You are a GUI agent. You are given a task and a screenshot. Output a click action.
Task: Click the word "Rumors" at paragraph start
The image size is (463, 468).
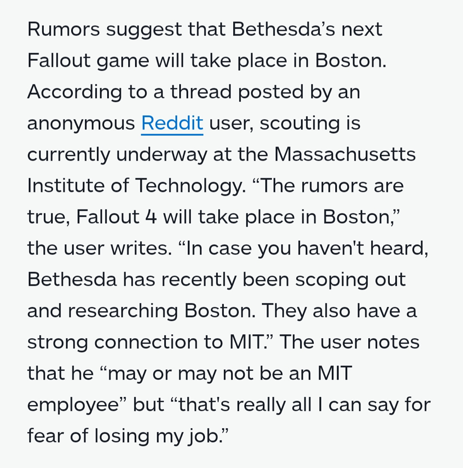point(63,29)
